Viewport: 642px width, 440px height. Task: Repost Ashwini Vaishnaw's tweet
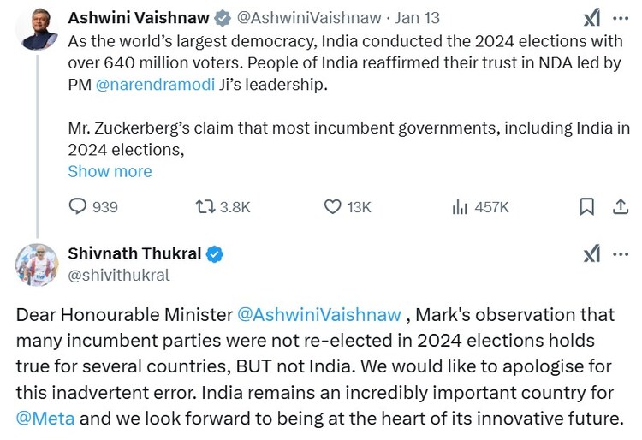pos(205,206)
